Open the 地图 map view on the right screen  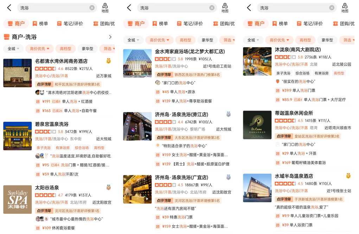(345, 8)
